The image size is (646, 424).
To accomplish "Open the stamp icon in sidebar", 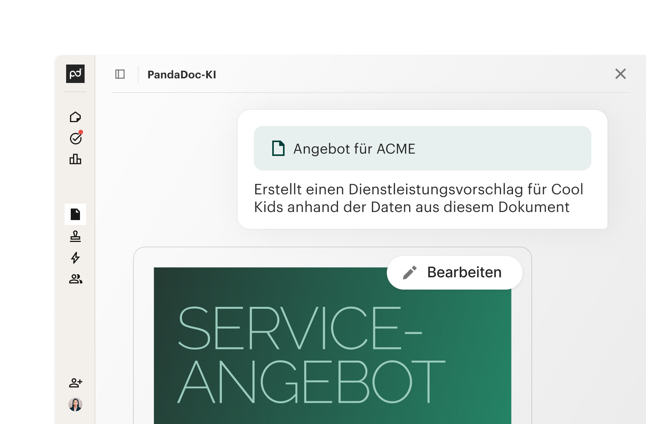I will 75,236.
